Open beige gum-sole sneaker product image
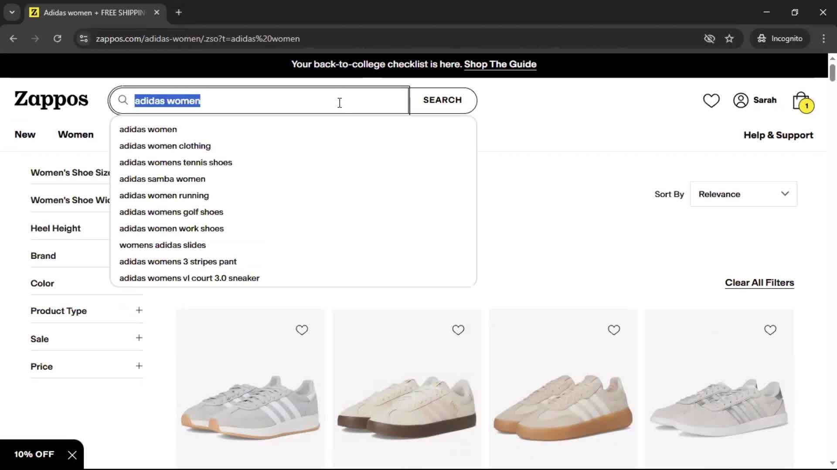Viewport: 837px width, 470px height. [x=563, y=389]
